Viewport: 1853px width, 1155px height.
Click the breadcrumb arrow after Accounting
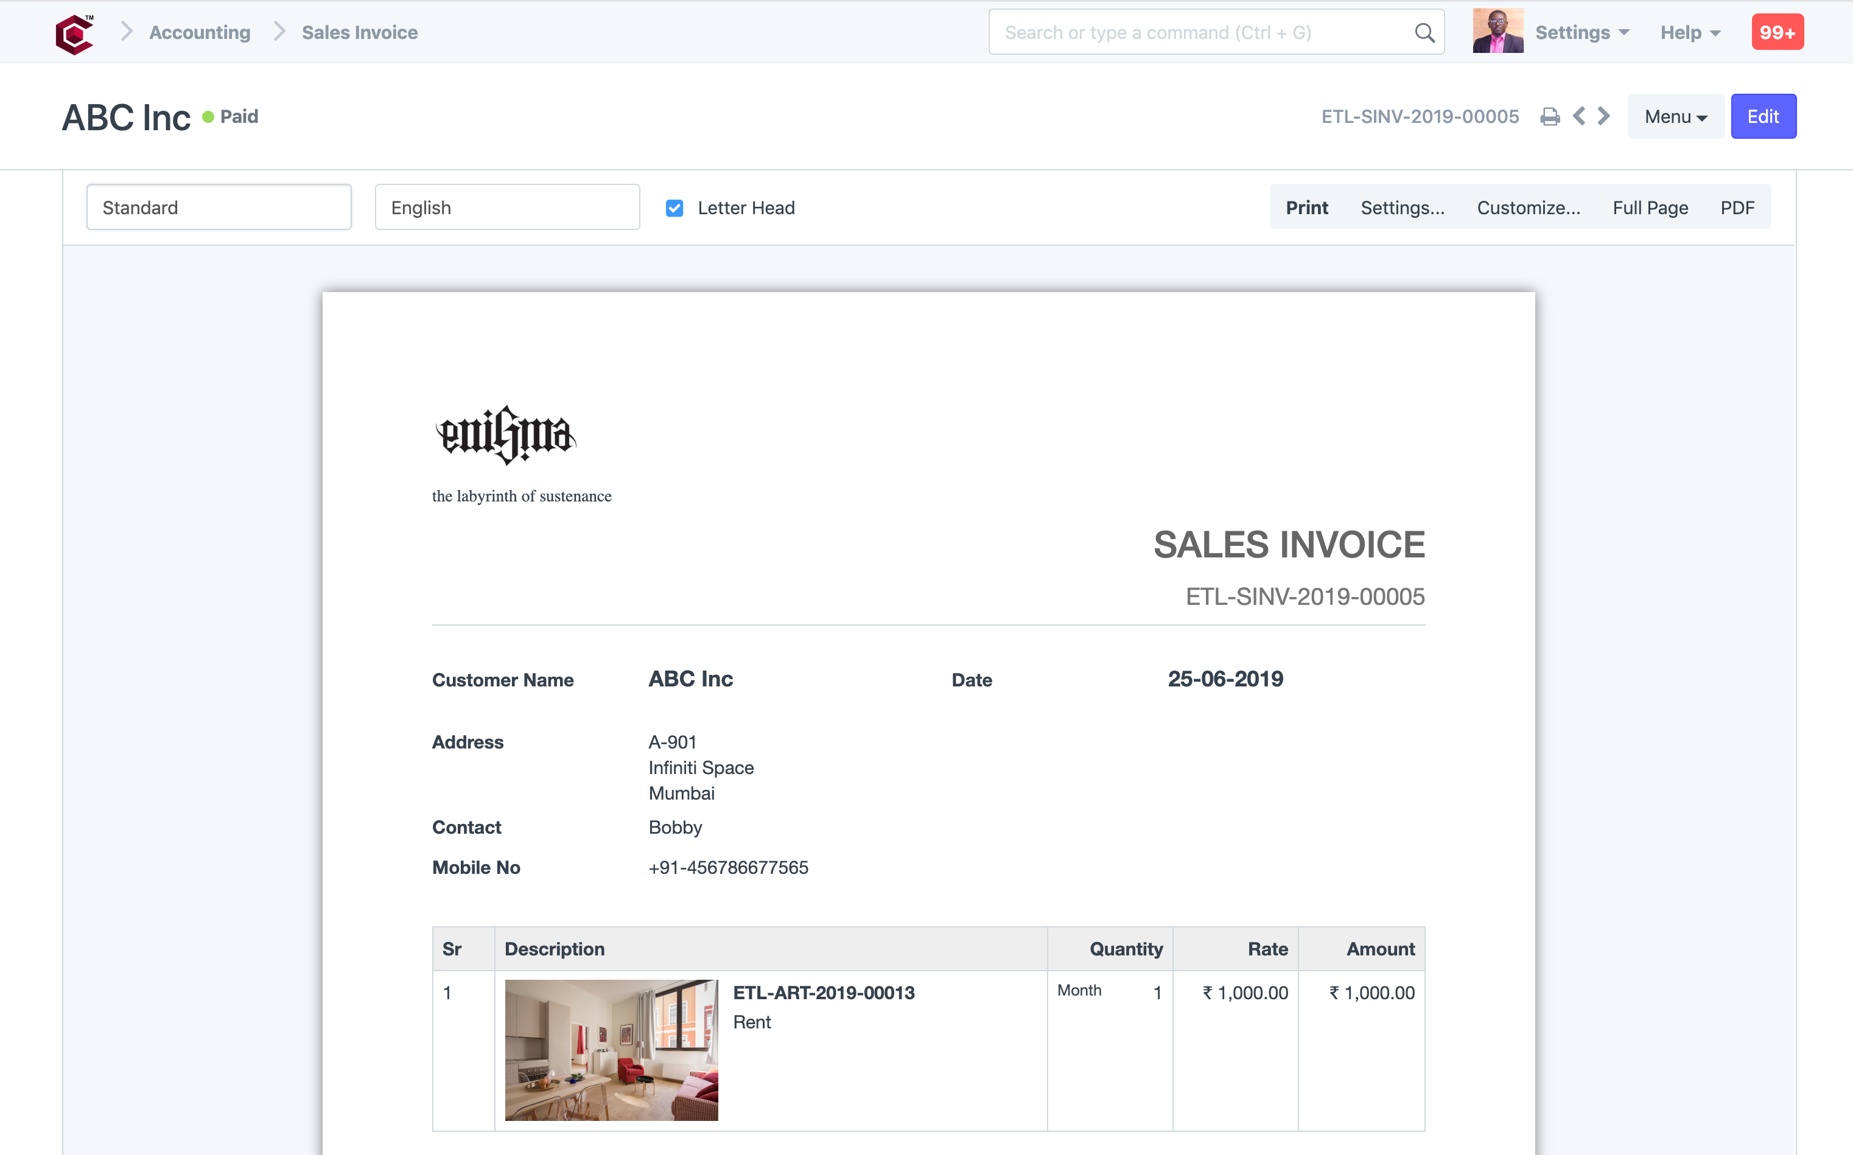coord(279,32)
